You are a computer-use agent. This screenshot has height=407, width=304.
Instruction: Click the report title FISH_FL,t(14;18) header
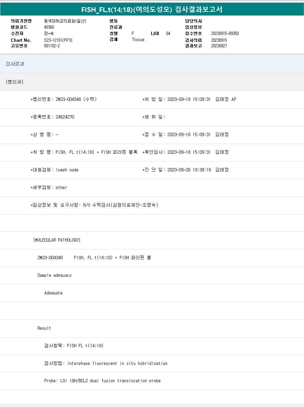point(152,9)
